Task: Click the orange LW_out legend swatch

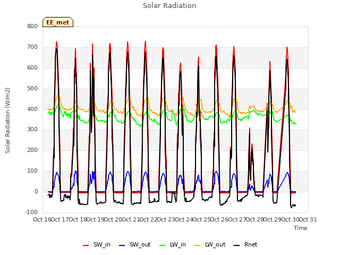Action: pos(198,245)
